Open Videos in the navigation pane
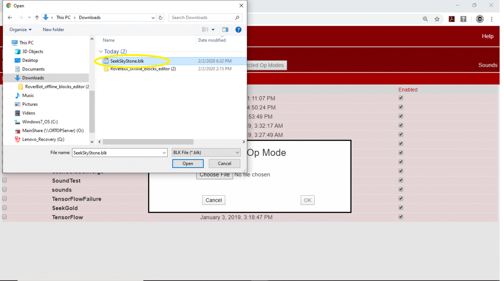The width and height of the screenshot is (504, 281). [25, 113]
